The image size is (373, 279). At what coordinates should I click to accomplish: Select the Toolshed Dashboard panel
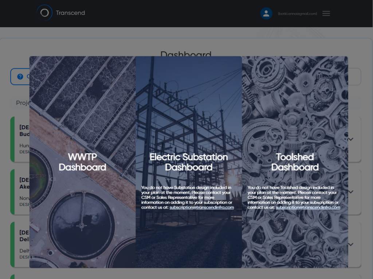click(295, 162)
